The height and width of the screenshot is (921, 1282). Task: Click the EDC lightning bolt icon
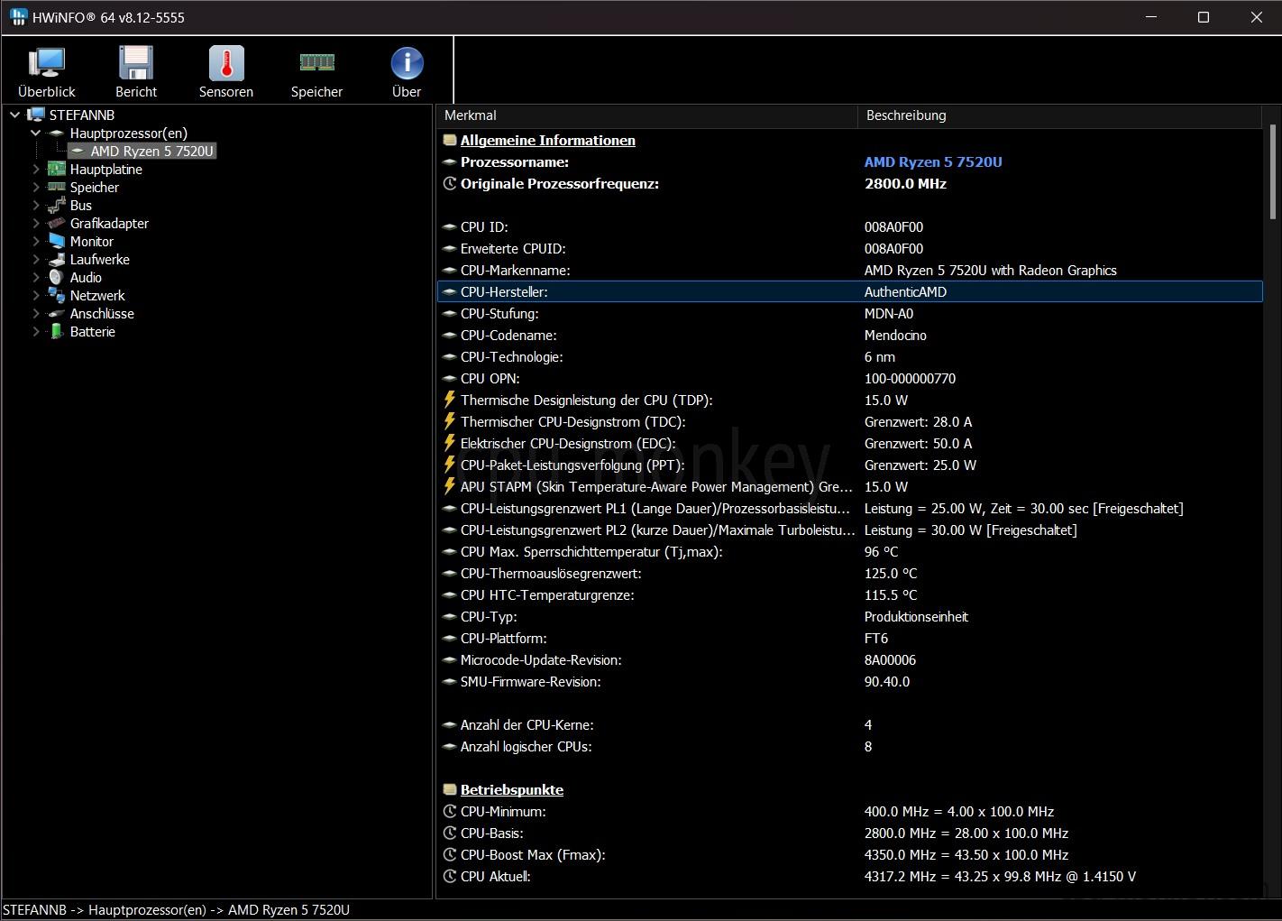click(450, 443)
